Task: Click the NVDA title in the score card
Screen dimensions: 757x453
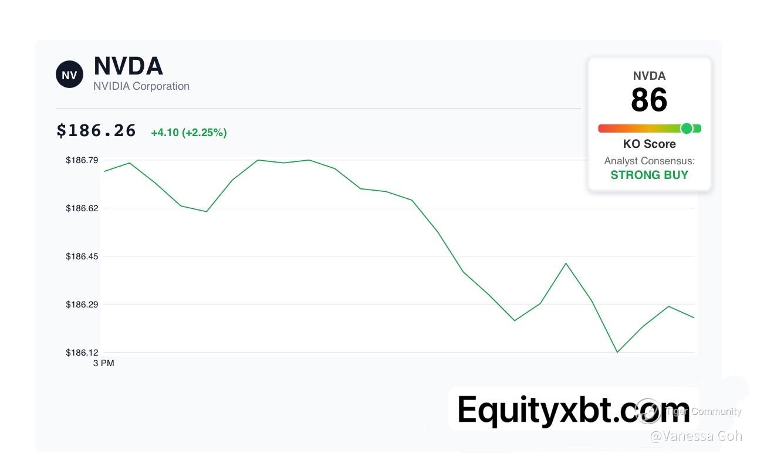Action: click(x=649, y=76)
